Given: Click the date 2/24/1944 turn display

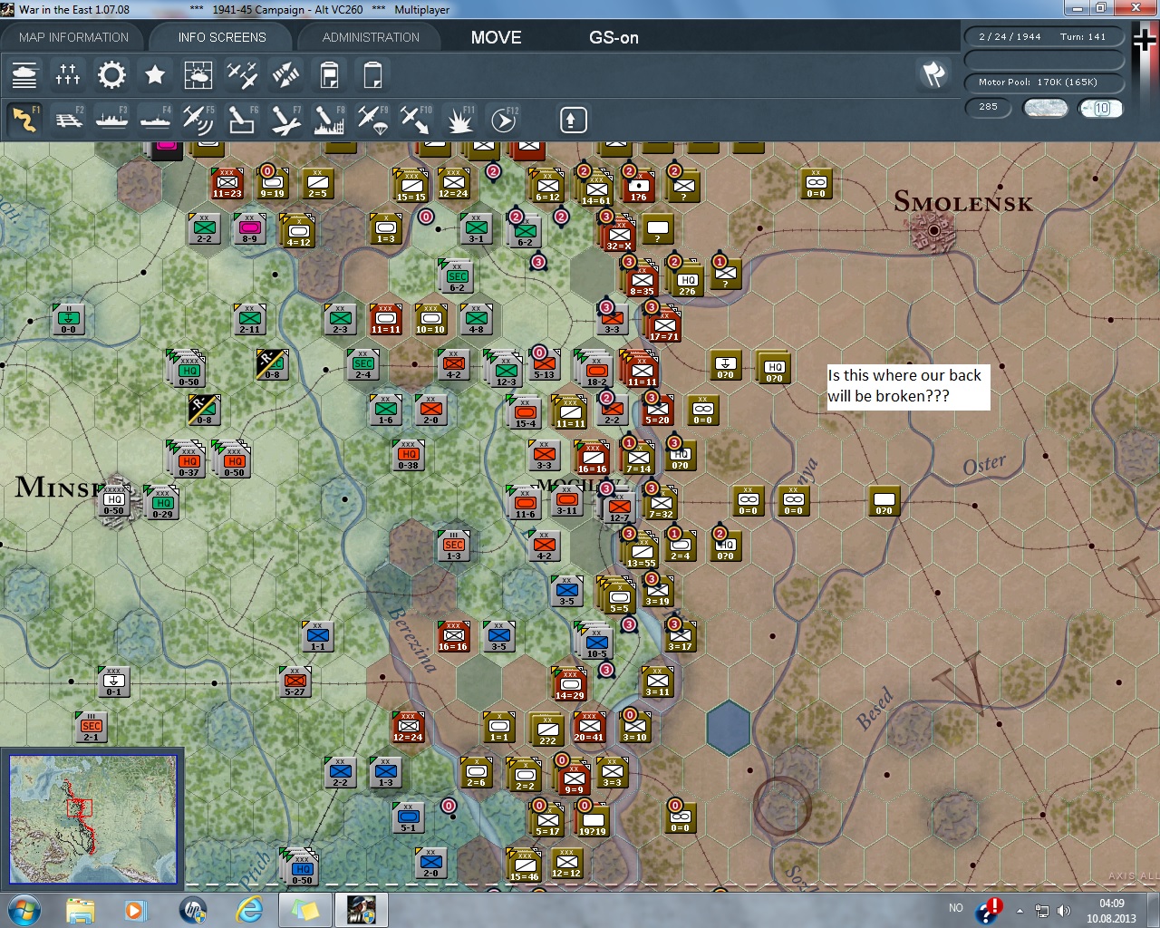Looking at the screenshot, I should click(1044, 36).
